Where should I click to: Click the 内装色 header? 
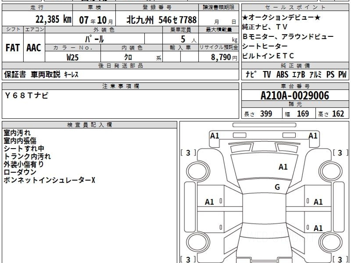click(132, 48)
